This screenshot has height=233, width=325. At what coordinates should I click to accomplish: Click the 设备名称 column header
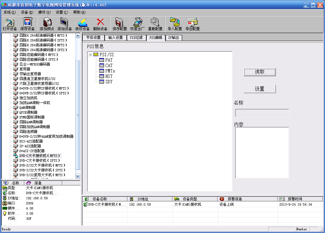105,199
